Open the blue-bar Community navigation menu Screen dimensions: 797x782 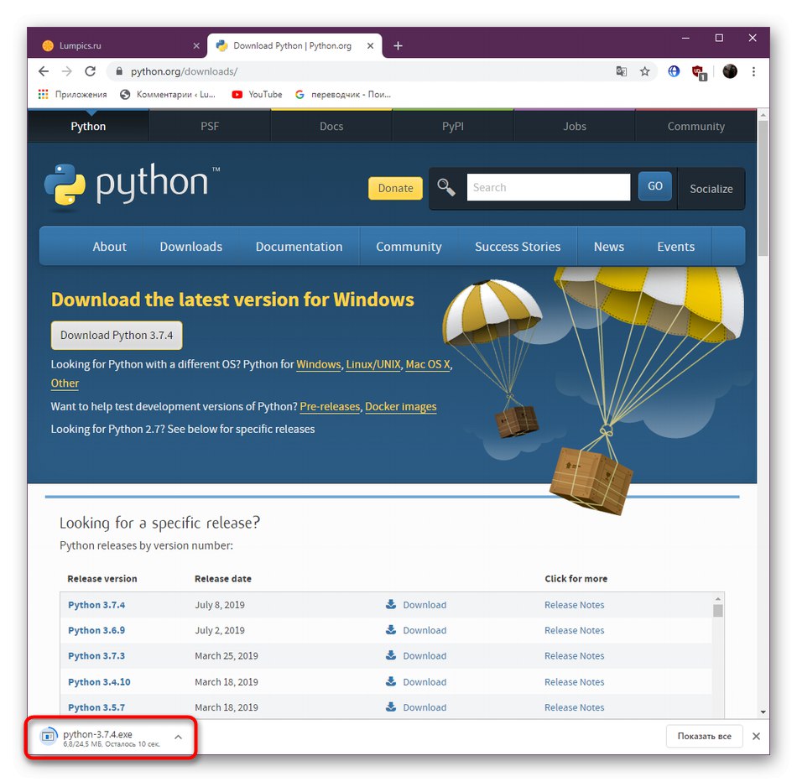coord(409,247)
